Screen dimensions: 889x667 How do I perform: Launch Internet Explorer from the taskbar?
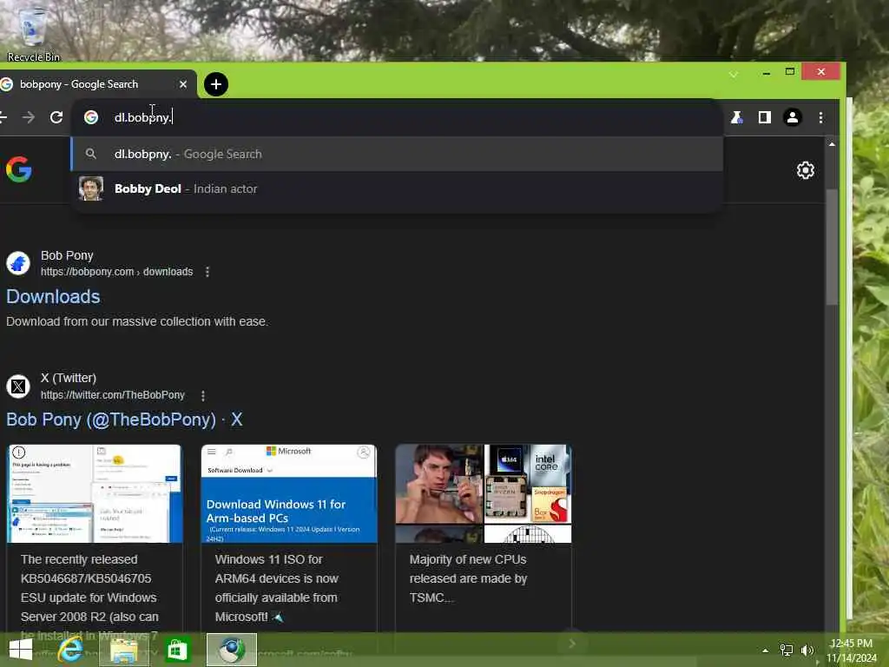pos(70,650)
